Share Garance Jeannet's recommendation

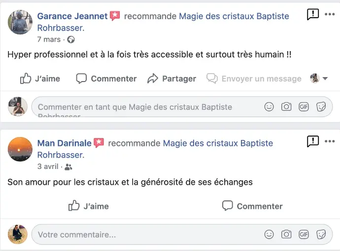(x=172, y=79)
